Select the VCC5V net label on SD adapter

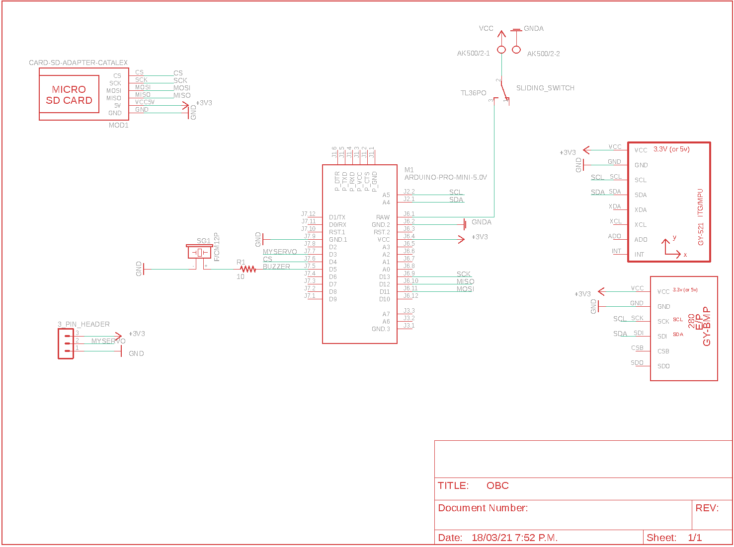(145, 102)
